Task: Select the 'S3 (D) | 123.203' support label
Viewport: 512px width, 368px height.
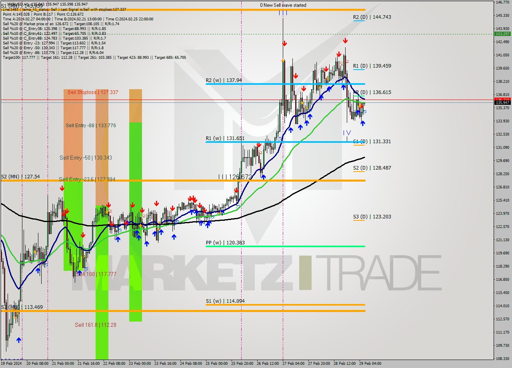Action: click(x=372, y=217)
